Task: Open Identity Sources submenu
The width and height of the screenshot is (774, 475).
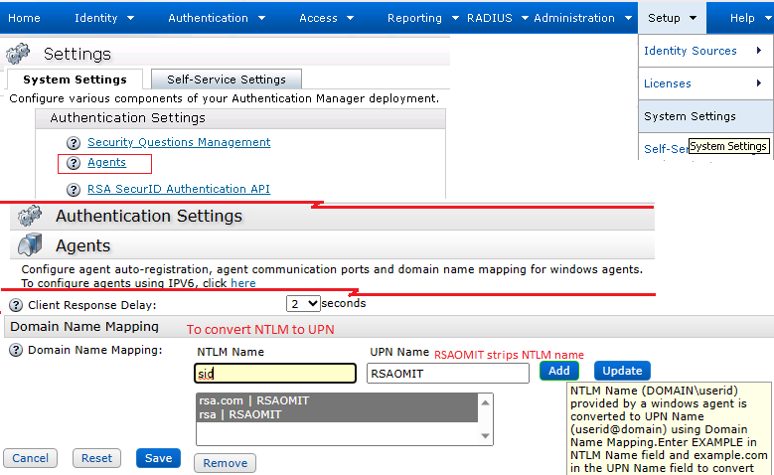Action: [x=704, y=51]
